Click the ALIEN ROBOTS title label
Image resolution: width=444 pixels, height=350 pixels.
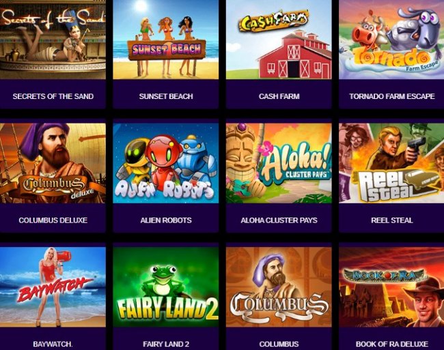(x=166, y=220)
